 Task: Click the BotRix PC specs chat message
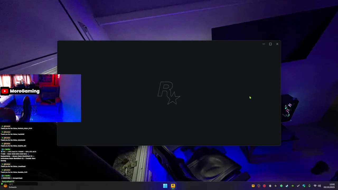pyautogui.click(x=18, y=156)
